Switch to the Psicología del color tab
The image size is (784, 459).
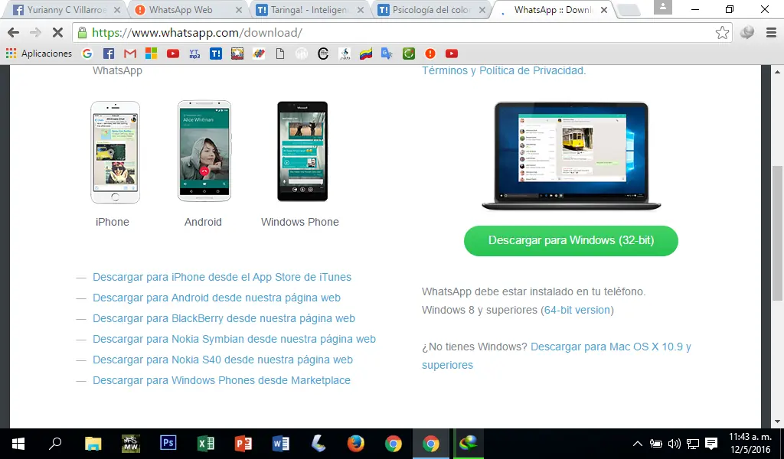click(x=431, y=9)
